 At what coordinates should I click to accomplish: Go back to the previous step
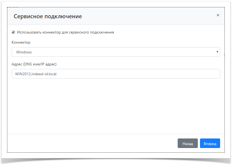187,143
